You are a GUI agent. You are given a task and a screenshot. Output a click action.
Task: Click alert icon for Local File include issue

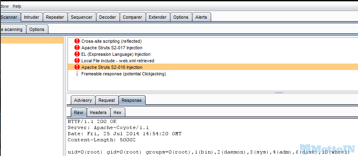77,61
